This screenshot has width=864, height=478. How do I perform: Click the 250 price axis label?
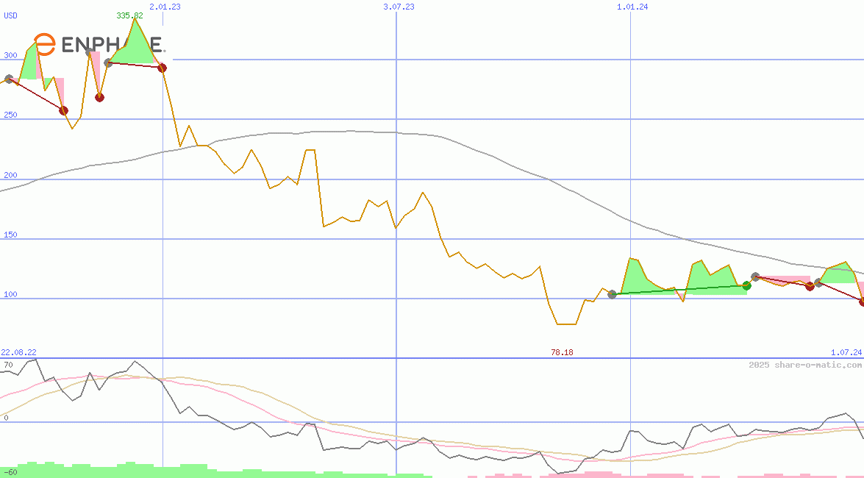10,115
